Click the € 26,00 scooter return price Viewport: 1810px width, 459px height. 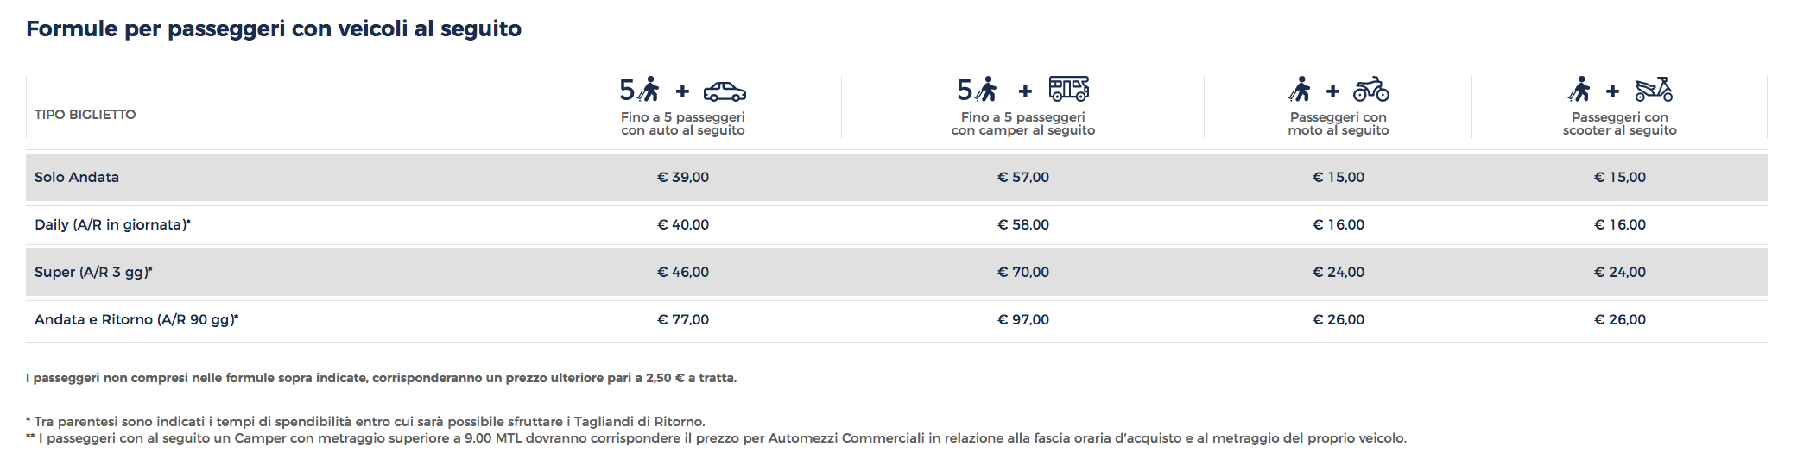coord(1620,319)
